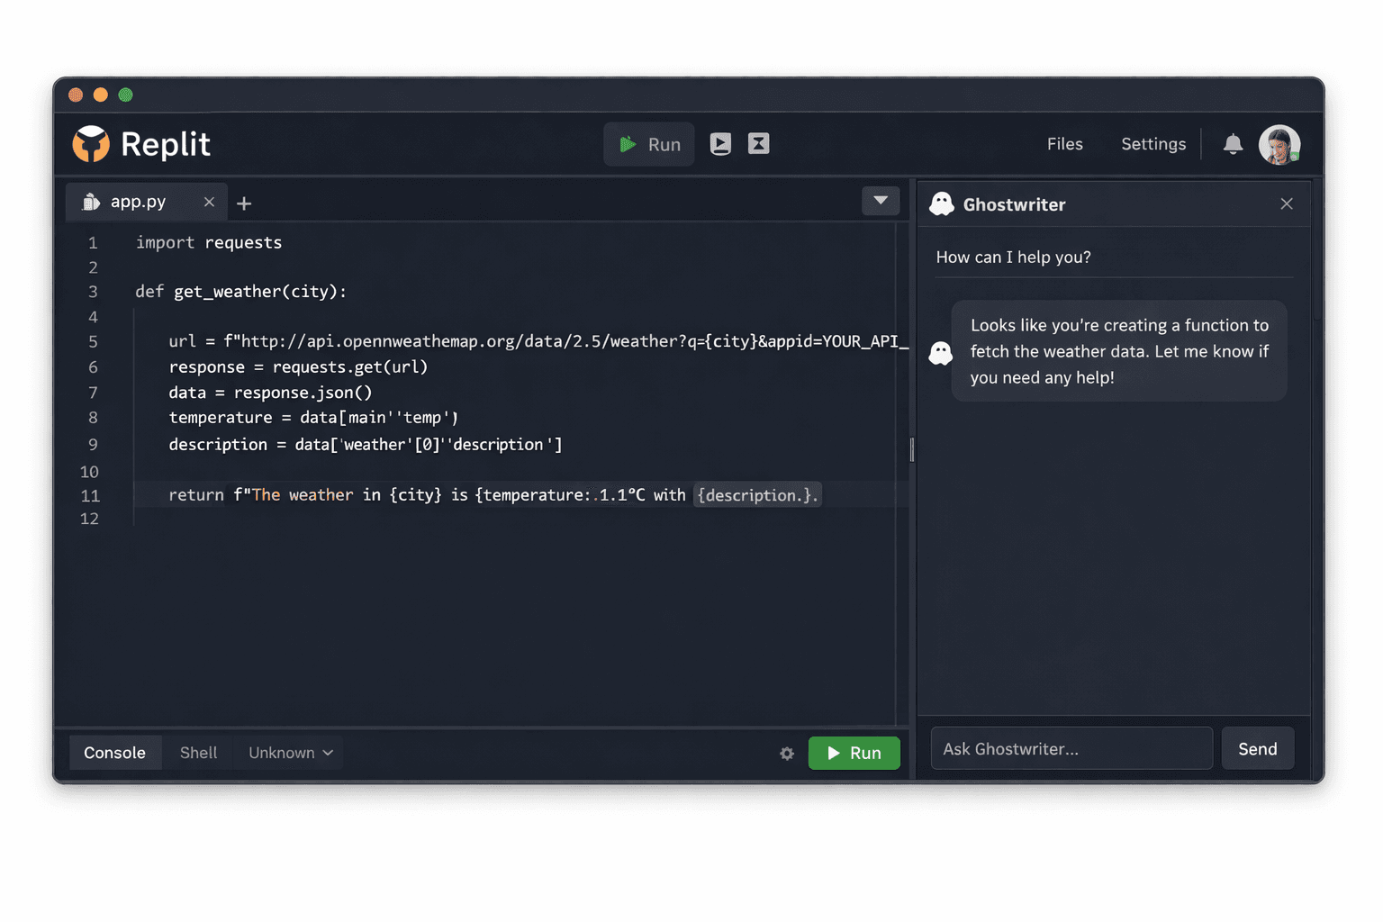Open notifications bell
1383x922 pixels.
click(1233, 144)
